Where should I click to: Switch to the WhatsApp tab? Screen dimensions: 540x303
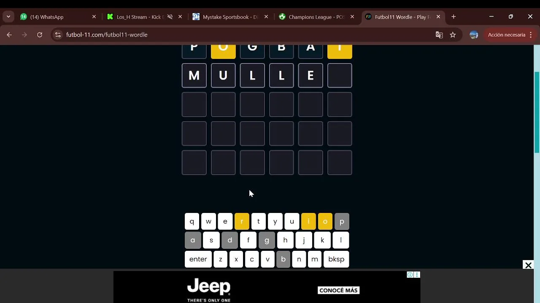click(x=58, y=17)
